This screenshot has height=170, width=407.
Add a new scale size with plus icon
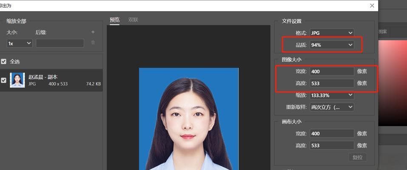(x=93, y=32)
